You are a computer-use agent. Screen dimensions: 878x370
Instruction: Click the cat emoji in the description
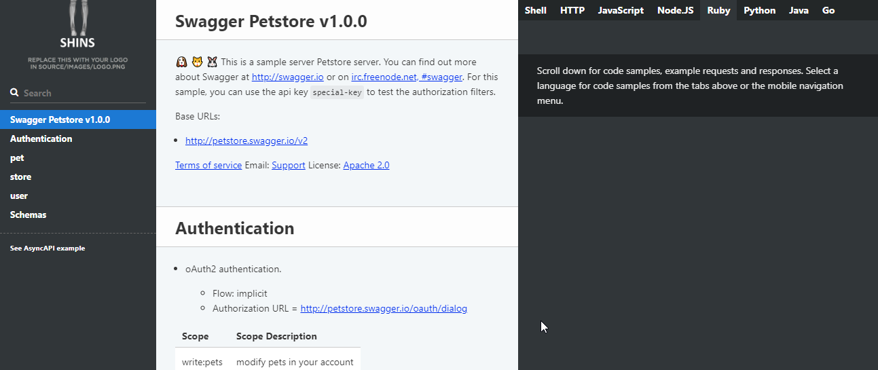pos(197,62)
